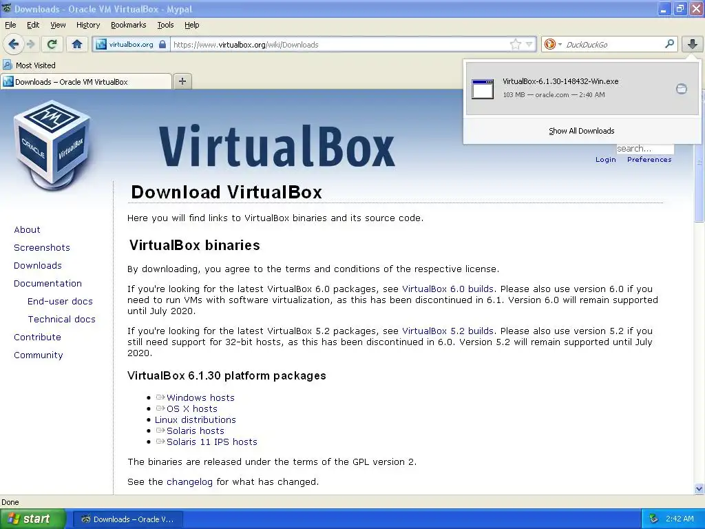The image size is (705, 529).
Task: Open the DuckDuckGo search engine selector
Action: coord(553,44)
